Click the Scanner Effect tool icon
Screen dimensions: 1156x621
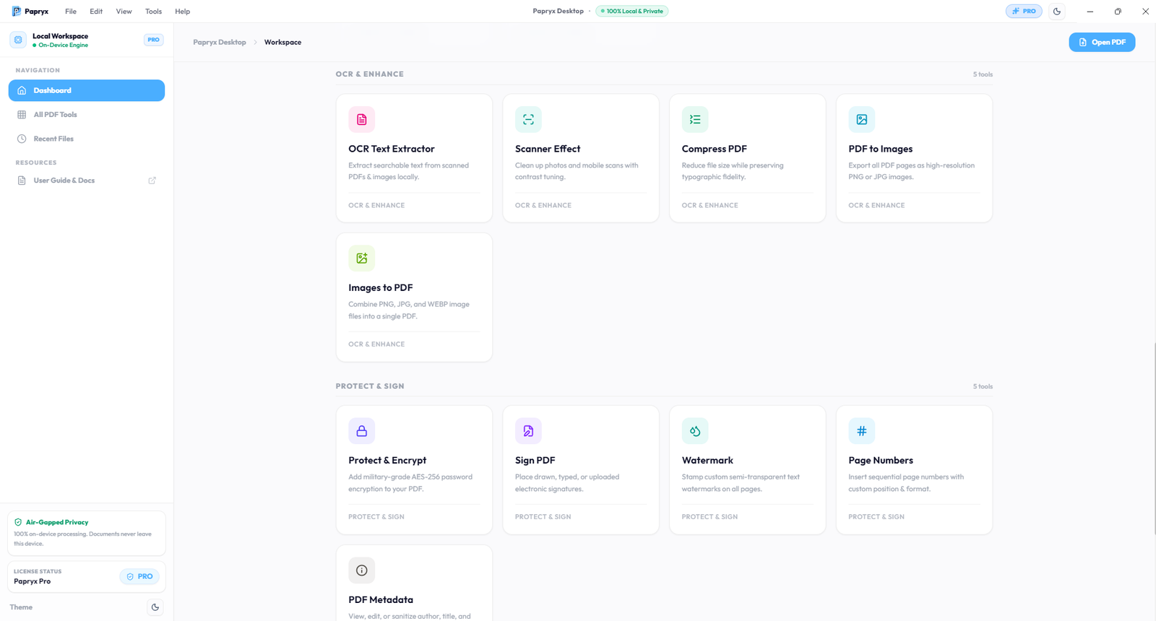528,120
